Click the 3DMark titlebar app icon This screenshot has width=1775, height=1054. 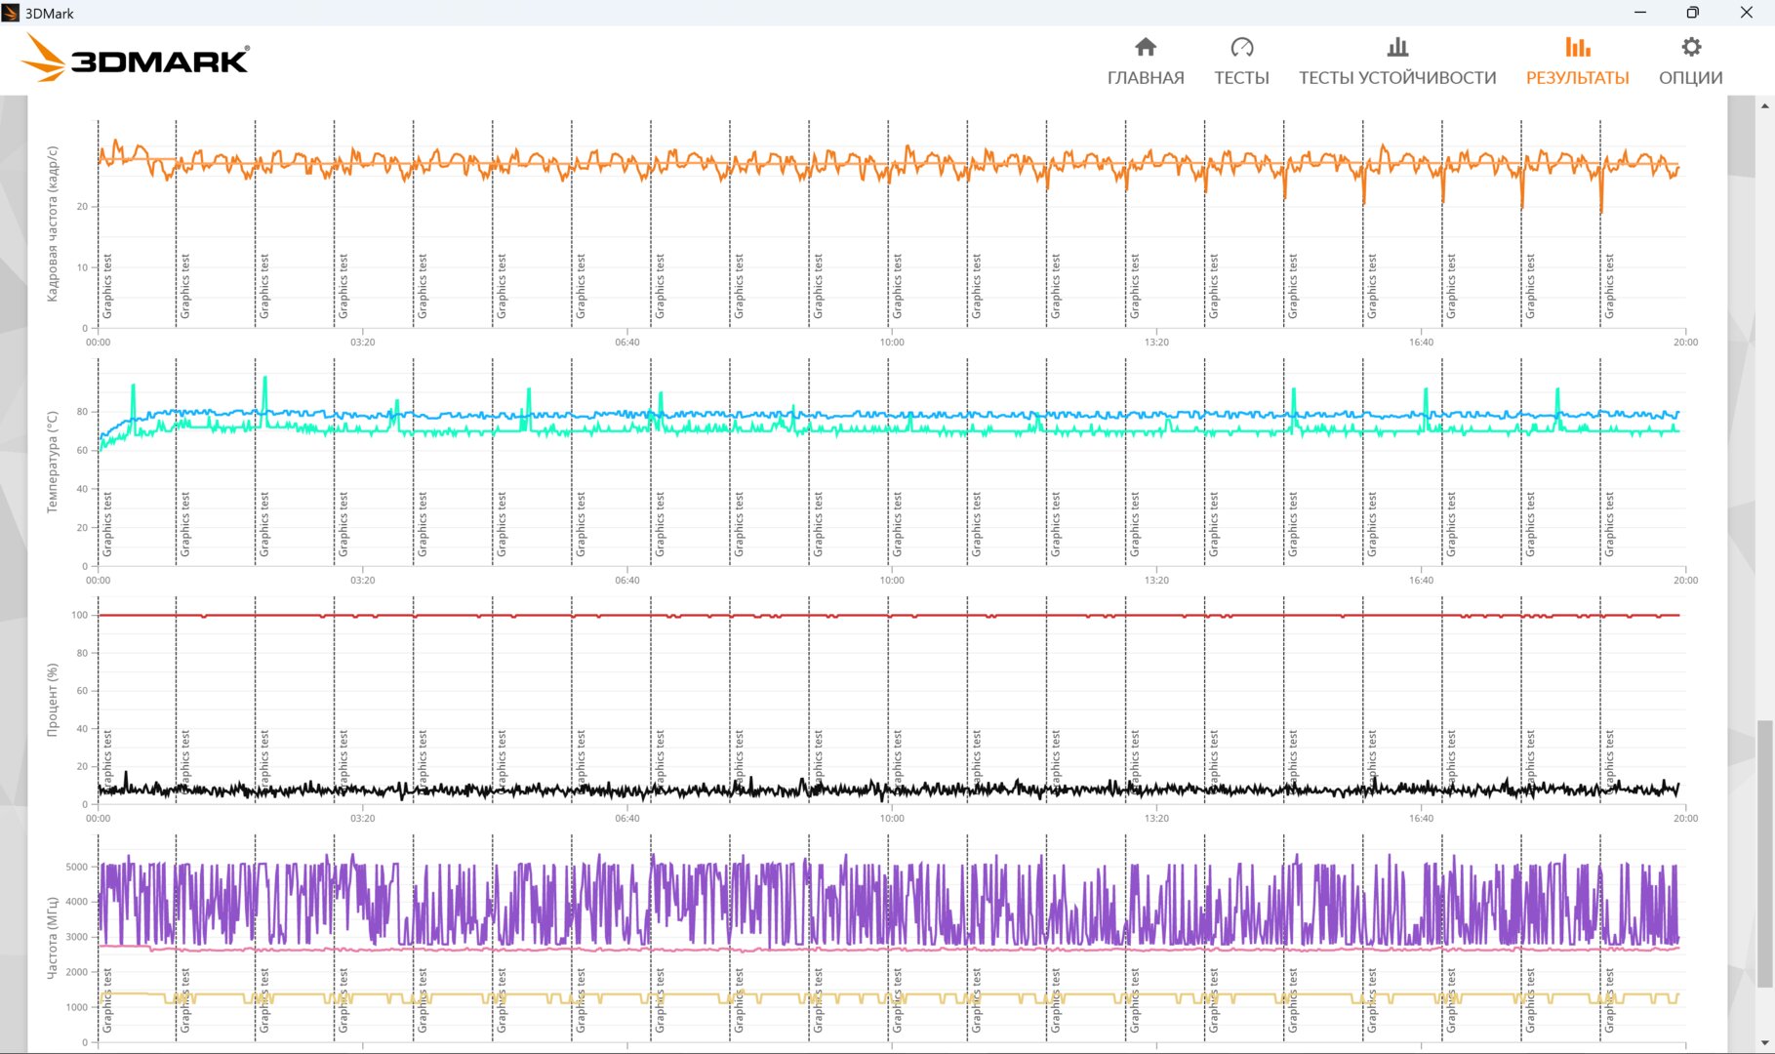tap(11, 13)
